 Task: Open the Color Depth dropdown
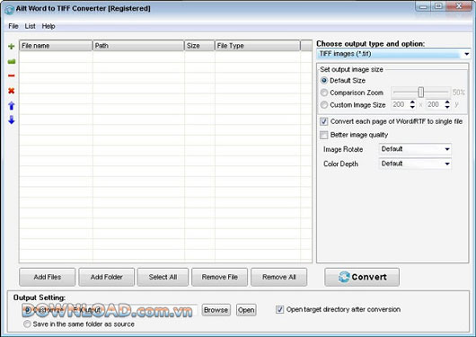[x=415, y=164]
